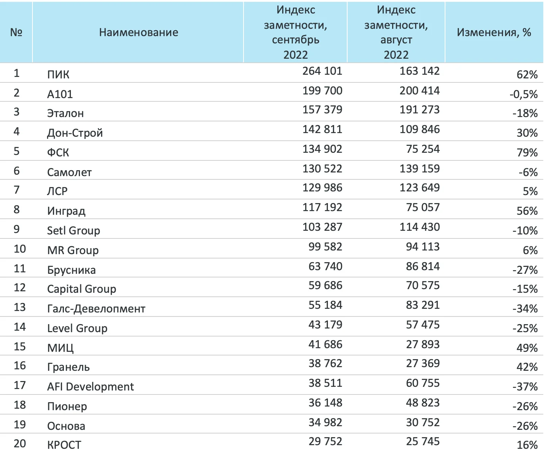Select КРОСТ's 16% change value
Image resolution: width=544 pixels, height=455 pixels.
[x=527, y=445]
